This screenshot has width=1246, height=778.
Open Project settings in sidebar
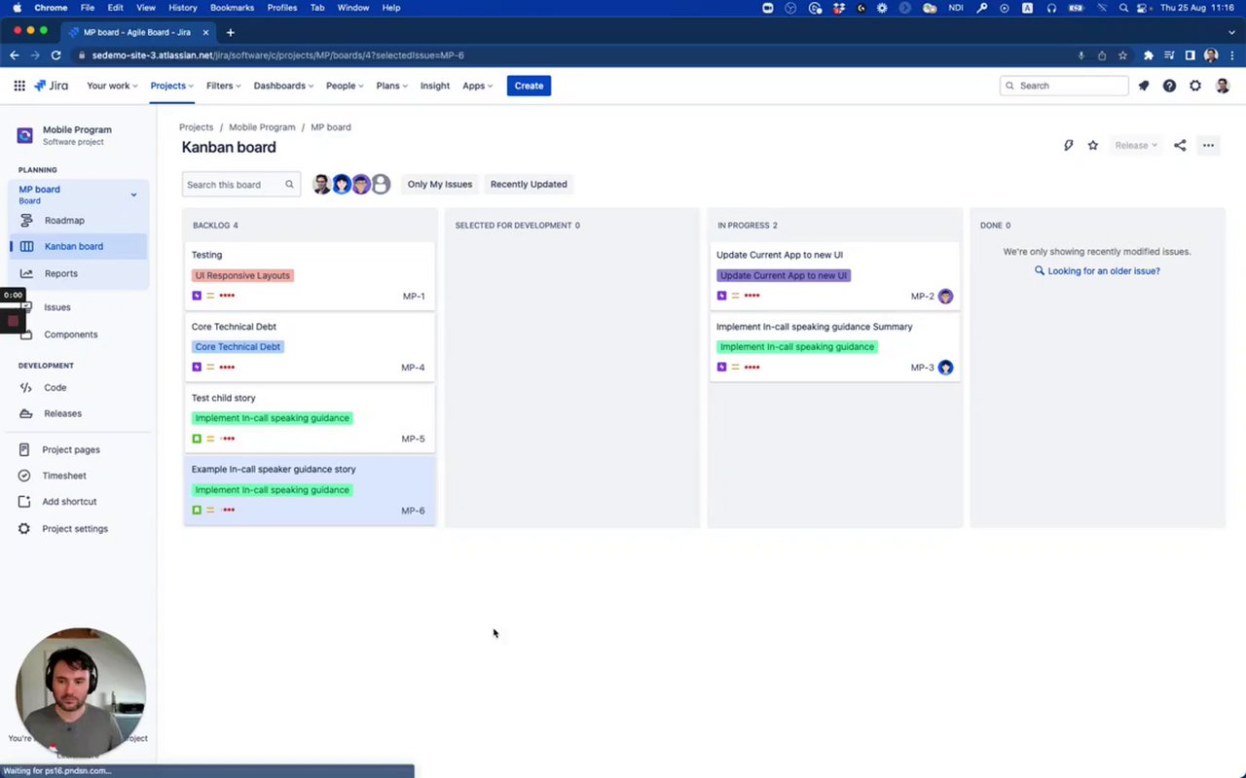(x=78, y=529)
